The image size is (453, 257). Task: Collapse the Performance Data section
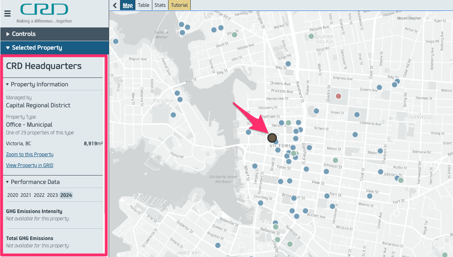click(x=35, y=182)
